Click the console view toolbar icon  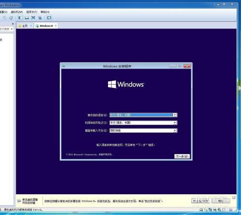pyautogui.click(x=49, y=18)
